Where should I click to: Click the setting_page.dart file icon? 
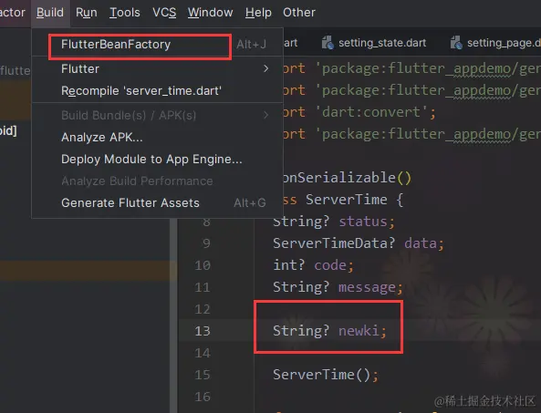(456, 43)
